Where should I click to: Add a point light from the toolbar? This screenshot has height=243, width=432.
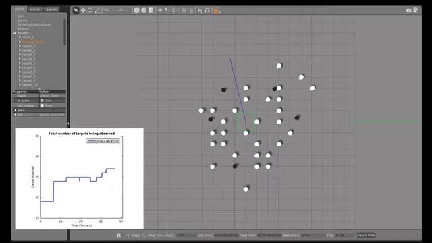point(160,11)
